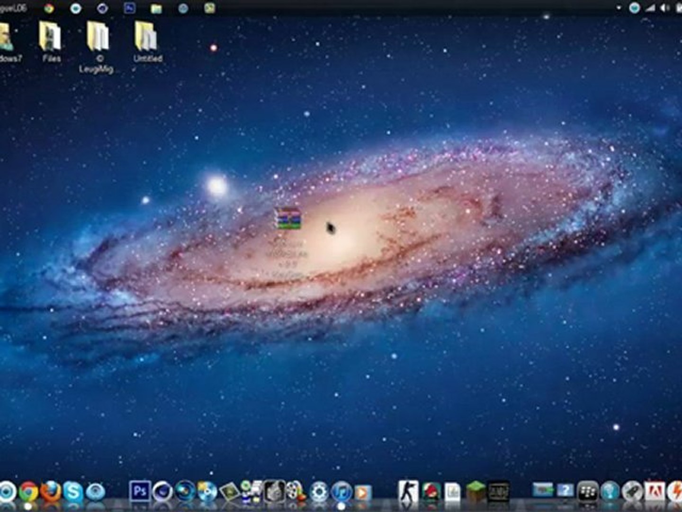Launch Counter-Strike from the dock
The image size is (682, 512).
[x=408, y=491]
